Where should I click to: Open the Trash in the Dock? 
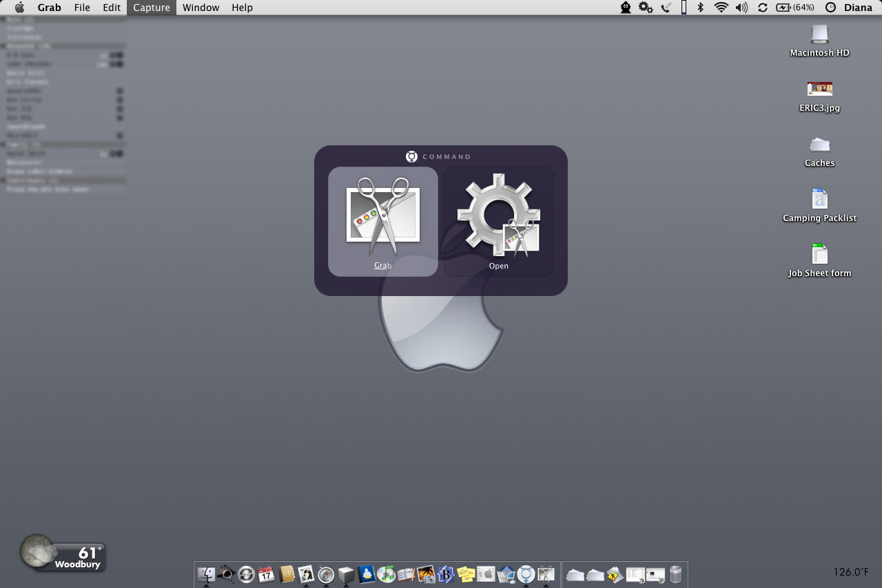click(x=675, y=574)
